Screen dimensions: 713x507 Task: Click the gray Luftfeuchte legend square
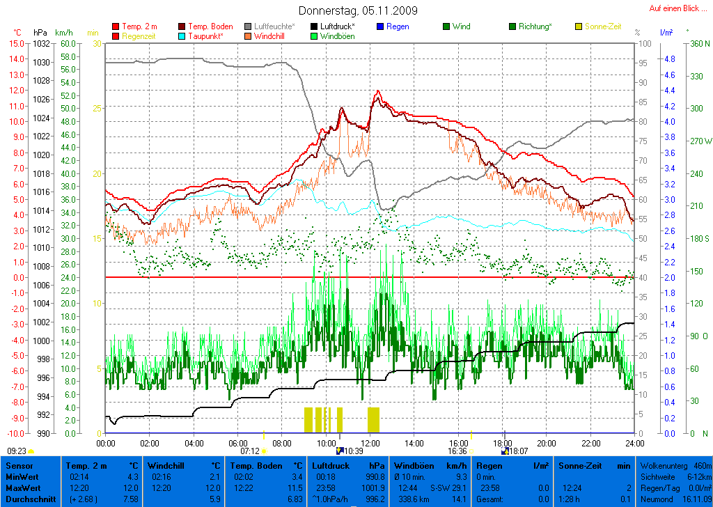click(248, 27)
